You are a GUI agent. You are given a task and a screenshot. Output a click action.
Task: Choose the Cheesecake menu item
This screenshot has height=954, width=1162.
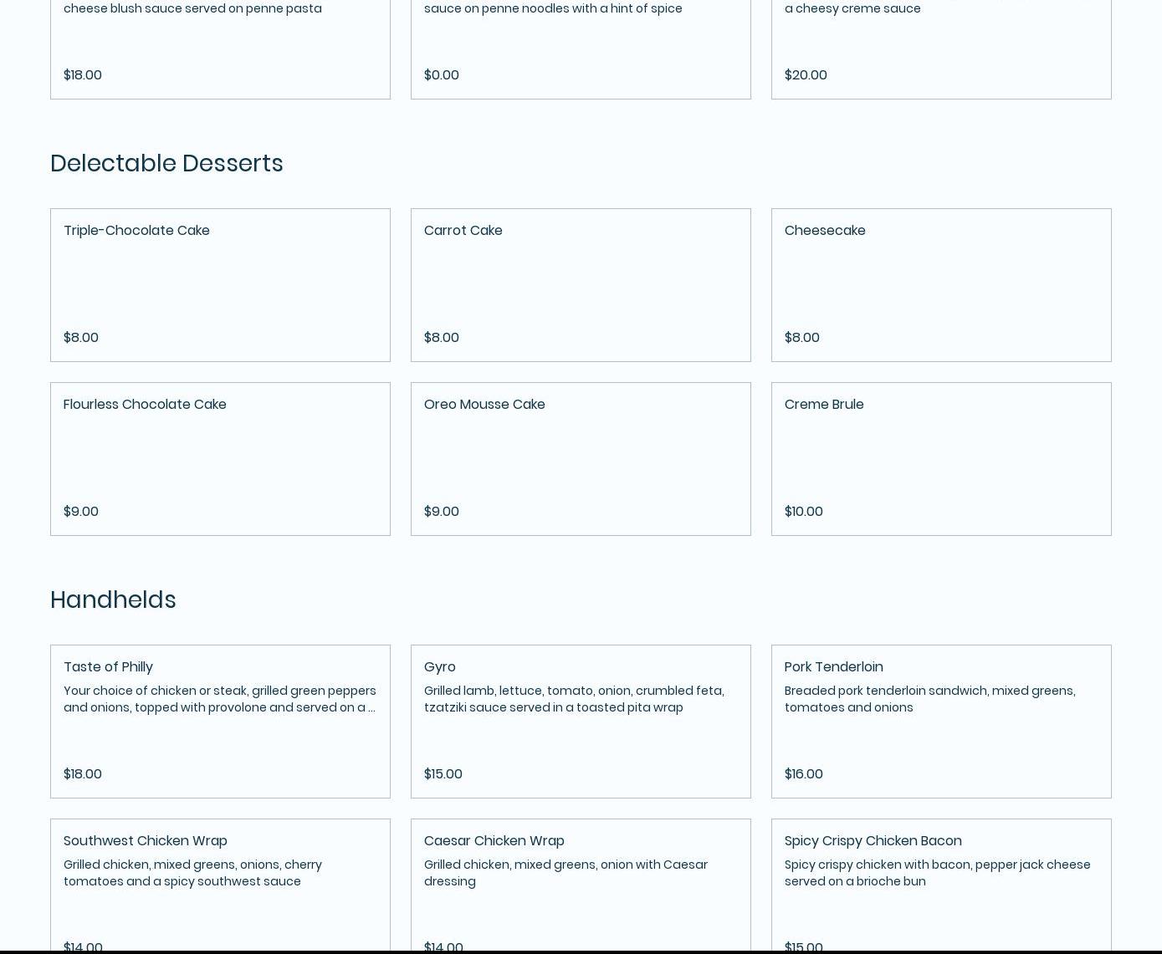point(824,230)
